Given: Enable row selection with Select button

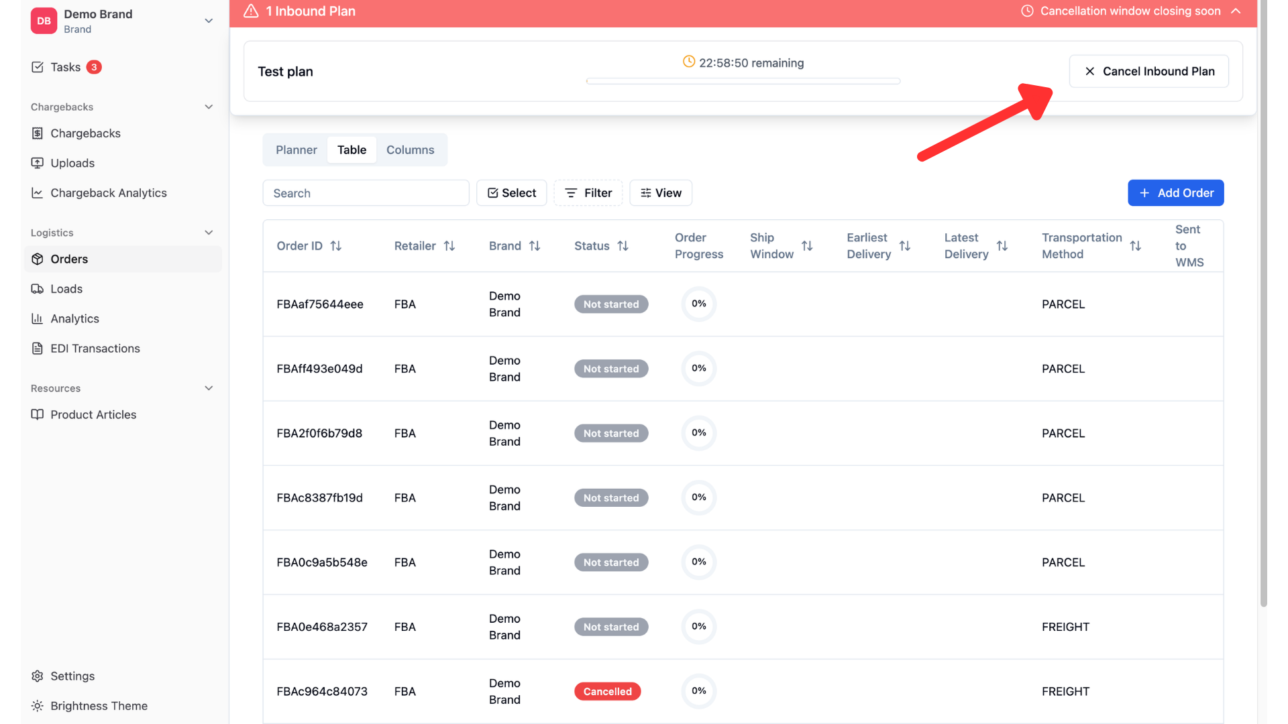Looking at the screenshot, I should click(512, 193).
